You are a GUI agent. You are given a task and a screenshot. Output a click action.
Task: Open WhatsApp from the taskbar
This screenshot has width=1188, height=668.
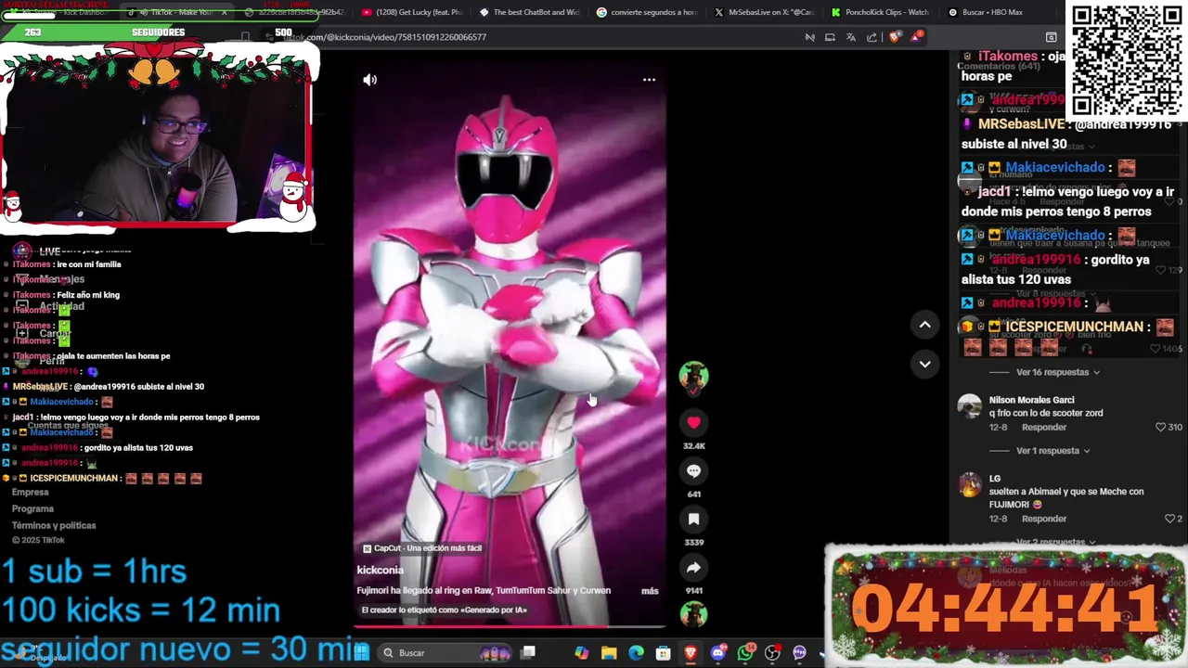[x=745, y=653]
